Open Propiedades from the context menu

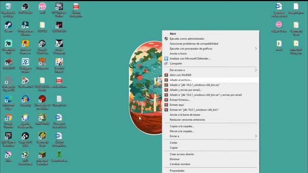tap(211, 171)
